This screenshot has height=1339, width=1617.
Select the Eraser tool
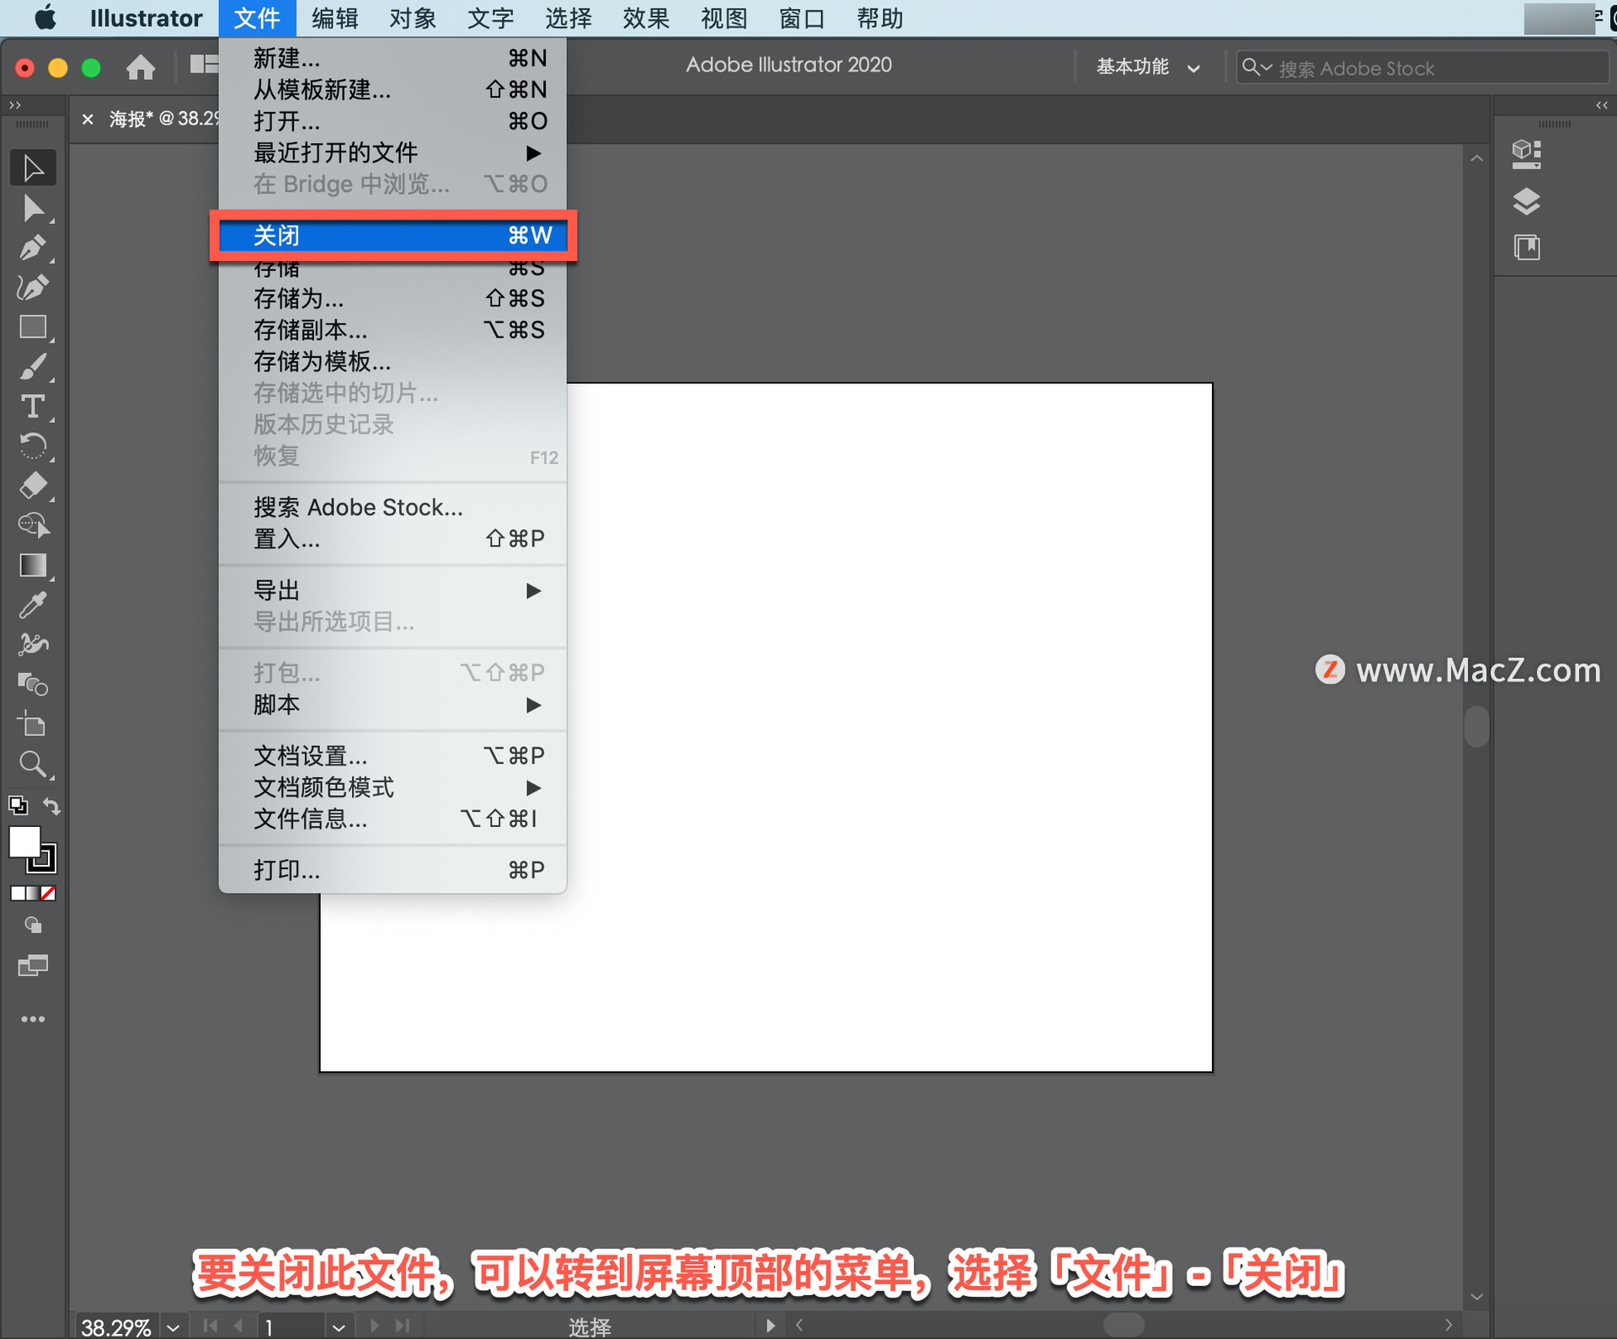tap(32, 486)
